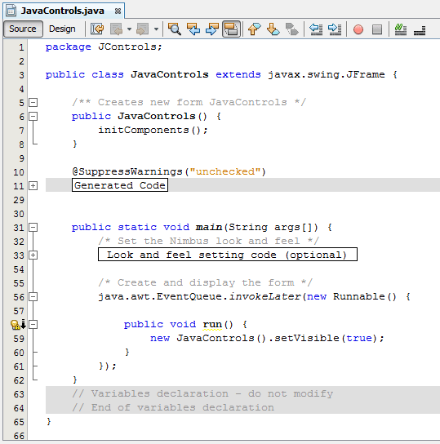Click the Shift Line Right icon

pos(335,29)
